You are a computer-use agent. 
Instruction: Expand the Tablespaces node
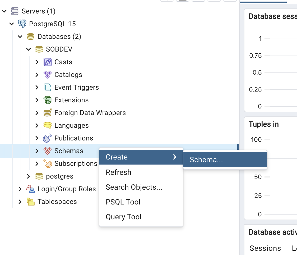coord(20,202)
